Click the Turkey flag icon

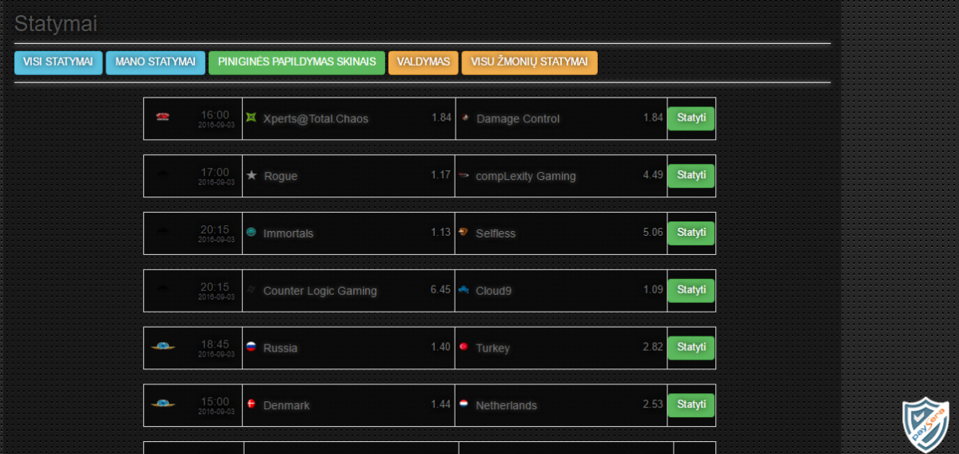pyautogui.click(x=464, y=347)
